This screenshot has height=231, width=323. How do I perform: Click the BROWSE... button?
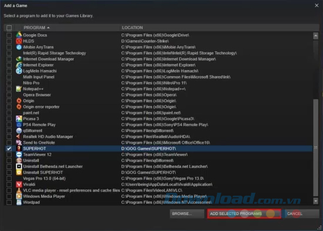tap(187, 214)
